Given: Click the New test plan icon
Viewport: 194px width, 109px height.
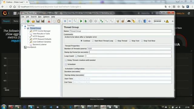Looking at the screenshot, I should (23, 21).
